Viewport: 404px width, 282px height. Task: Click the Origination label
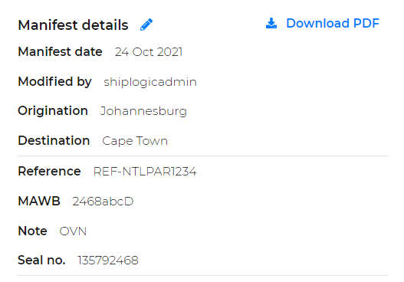click(53, 111)
